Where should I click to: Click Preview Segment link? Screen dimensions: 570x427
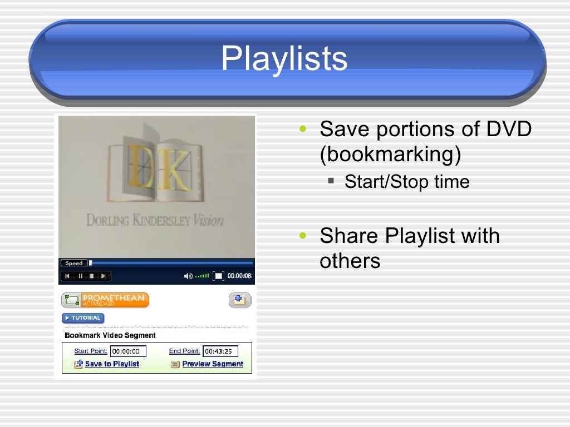(x=213, y=364)
